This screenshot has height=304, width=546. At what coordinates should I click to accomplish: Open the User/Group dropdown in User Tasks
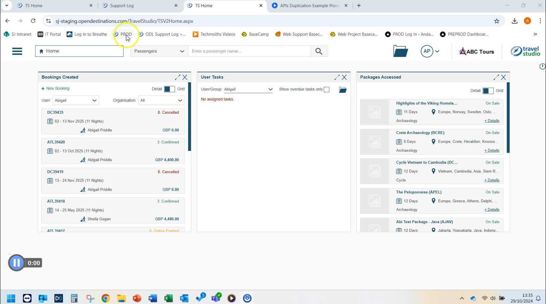pos(248,89)
